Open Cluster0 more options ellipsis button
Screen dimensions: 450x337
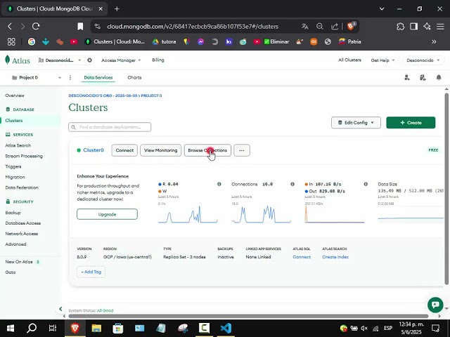(242, 150)
